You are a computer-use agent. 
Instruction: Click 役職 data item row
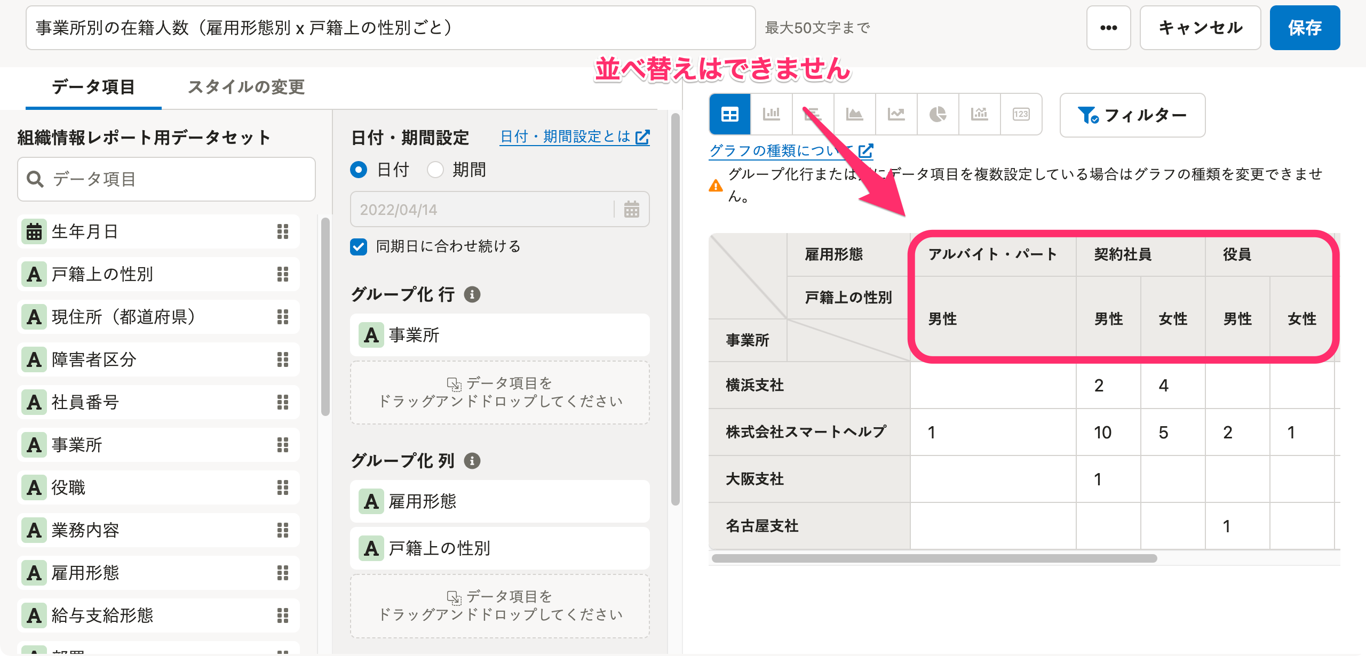[x=158, y=487]
